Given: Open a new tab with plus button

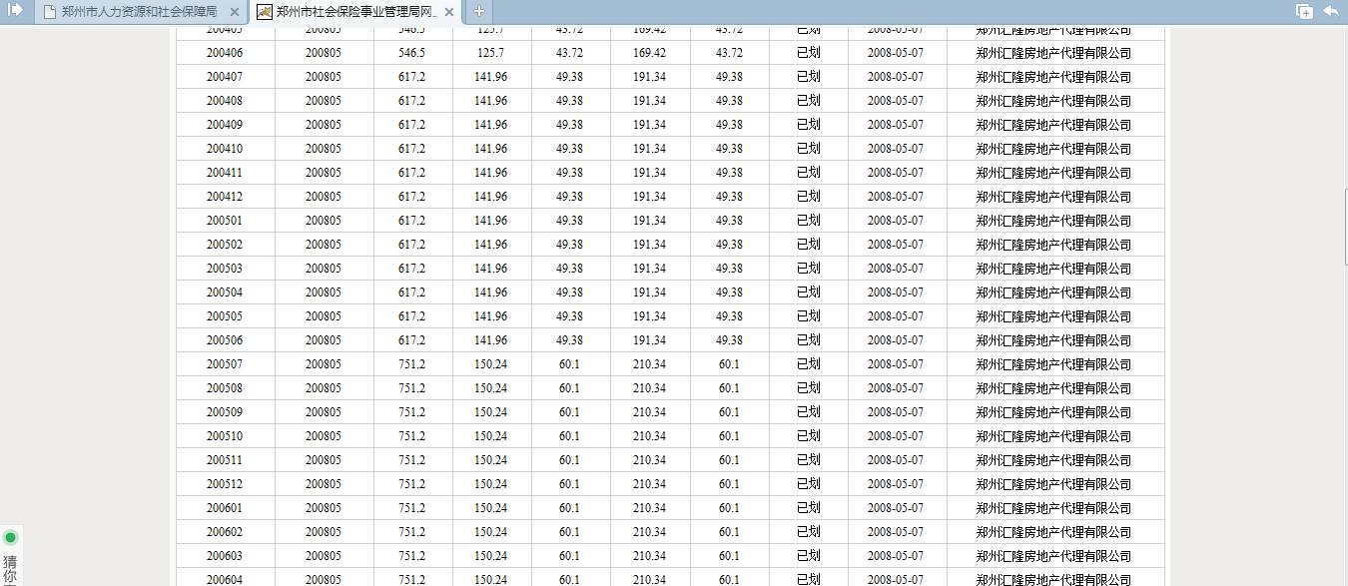Looking at the screenshot, I should click(x=479, y=12).
